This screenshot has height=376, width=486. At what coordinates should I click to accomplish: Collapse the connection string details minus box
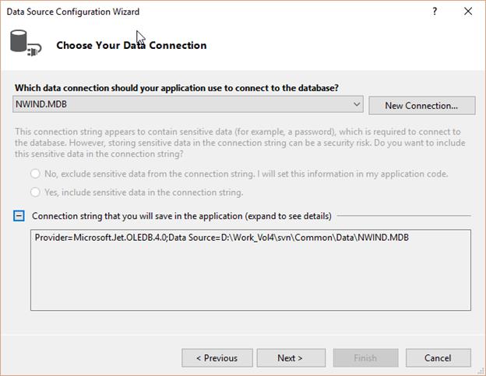point(19,216)
